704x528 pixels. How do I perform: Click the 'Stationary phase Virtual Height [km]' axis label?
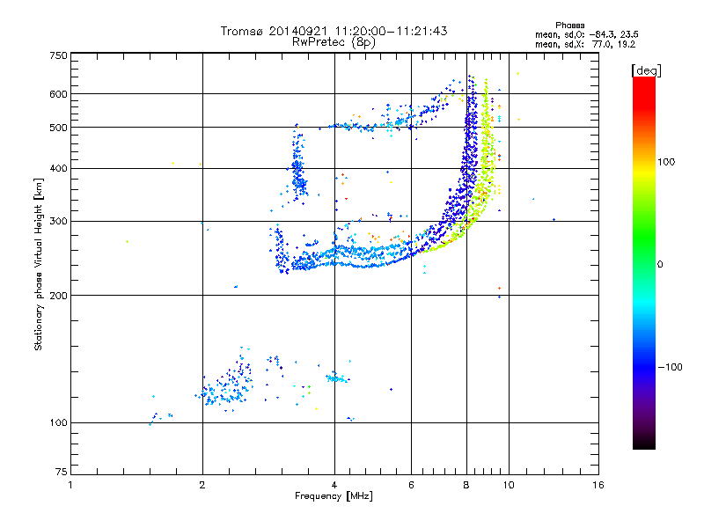[x=39, y=265]
